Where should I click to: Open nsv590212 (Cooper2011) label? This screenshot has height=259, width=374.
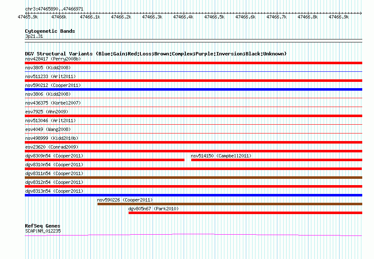click(53, 85)
